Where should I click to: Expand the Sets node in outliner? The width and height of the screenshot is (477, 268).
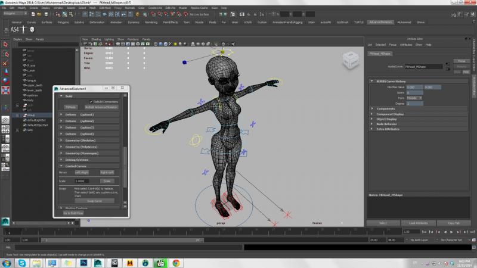point(18,129)
